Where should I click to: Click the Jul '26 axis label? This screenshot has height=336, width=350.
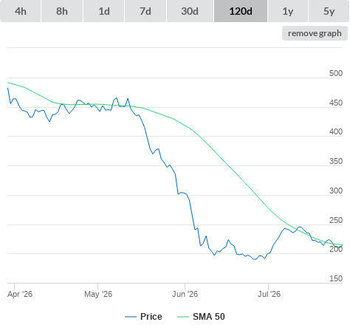click(x=269, y=294)
